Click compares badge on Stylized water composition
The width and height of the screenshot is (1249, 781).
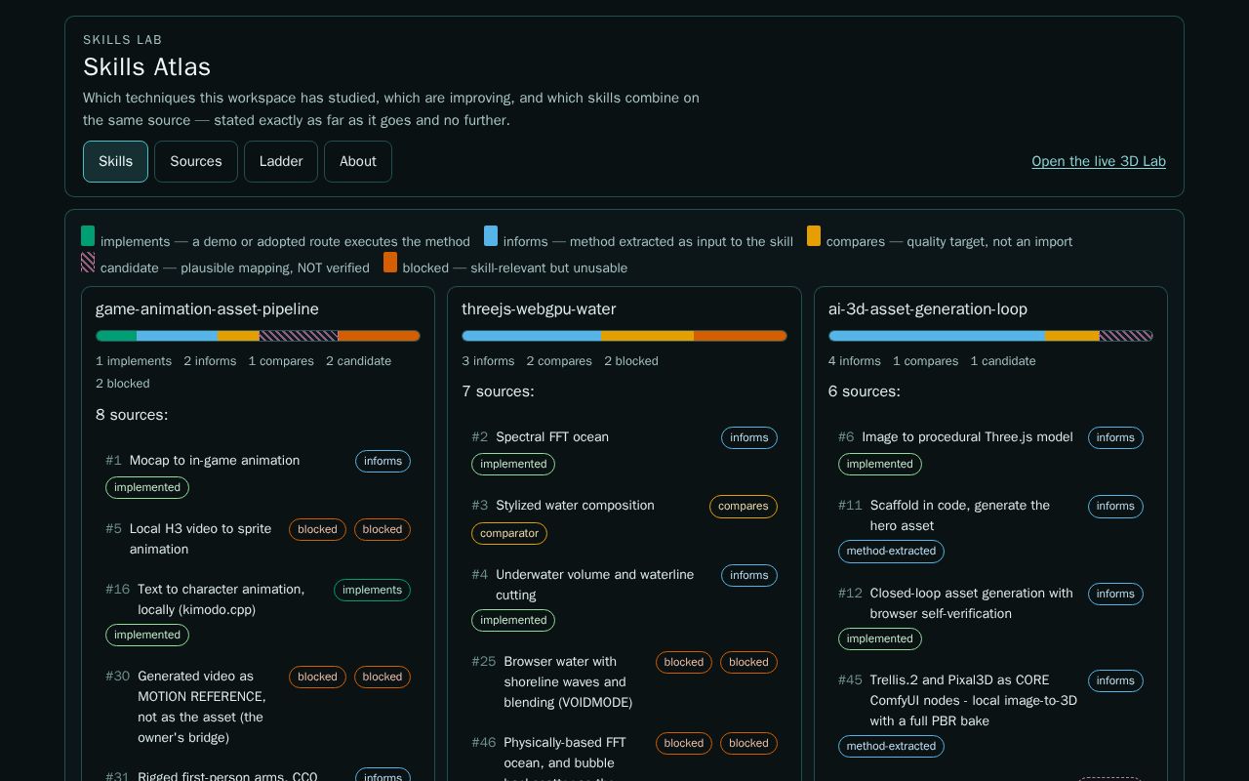click(744, 506)
